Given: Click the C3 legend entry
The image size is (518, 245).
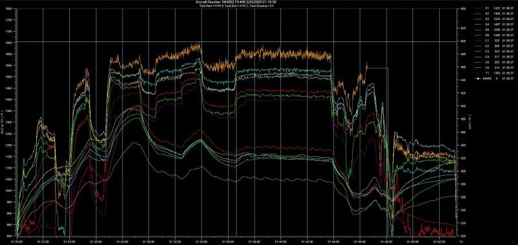Looking at the screenshot, I should tap(494, 52).
